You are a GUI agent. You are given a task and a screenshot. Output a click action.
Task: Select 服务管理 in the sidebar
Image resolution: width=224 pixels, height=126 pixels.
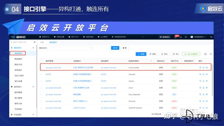[18, 92]
